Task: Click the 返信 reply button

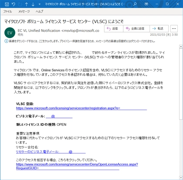Action: (x=114, y=29)
